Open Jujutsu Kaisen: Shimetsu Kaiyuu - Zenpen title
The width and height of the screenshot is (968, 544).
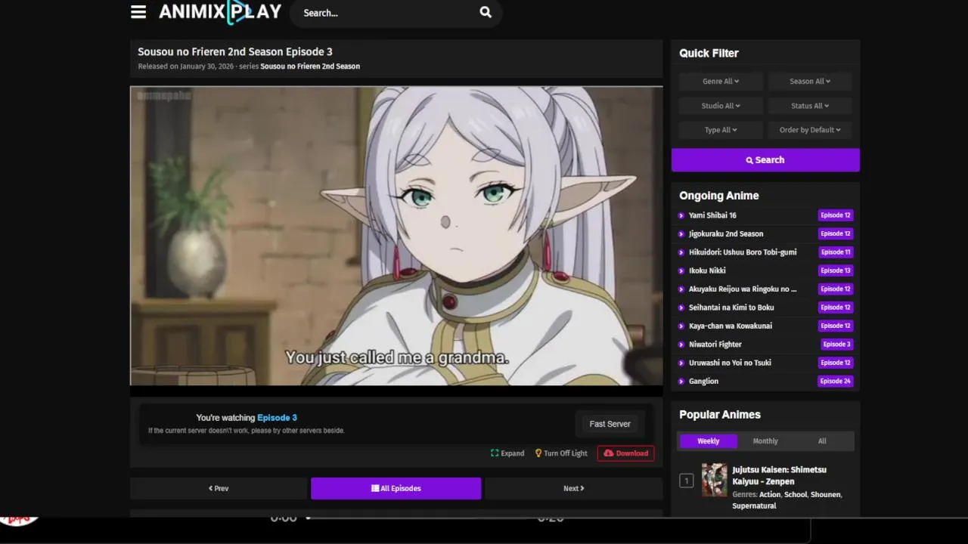[779, 475]
